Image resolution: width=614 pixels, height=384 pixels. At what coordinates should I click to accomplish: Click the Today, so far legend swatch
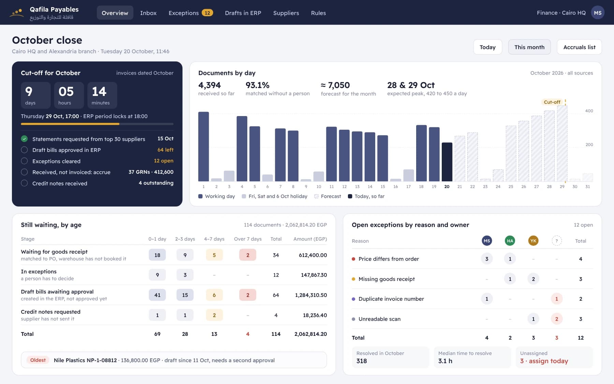(x=350, y=196)
